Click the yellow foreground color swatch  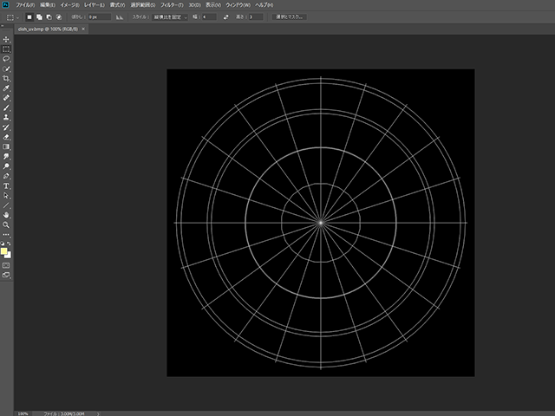click(3, 251)
